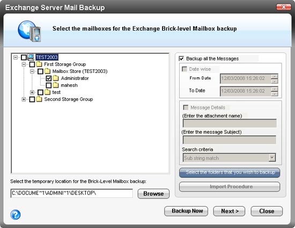
Task: Select the Administrator tree label
Action: (x=75, y=78)
